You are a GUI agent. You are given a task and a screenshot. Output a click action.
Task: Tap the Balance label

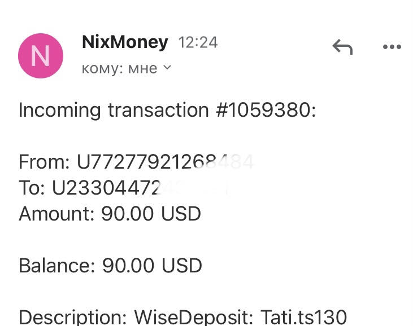pos(58,266)
